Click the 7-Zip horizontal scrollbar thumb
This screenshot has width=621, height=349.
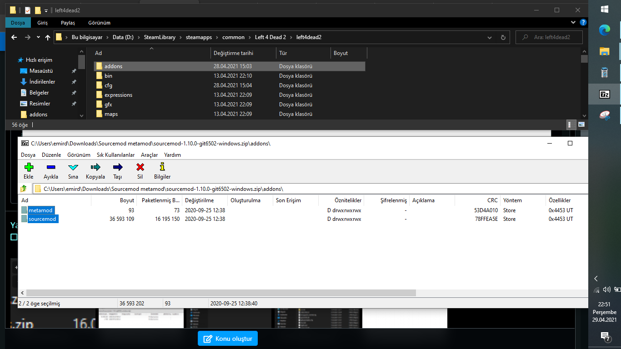point(221,293)
